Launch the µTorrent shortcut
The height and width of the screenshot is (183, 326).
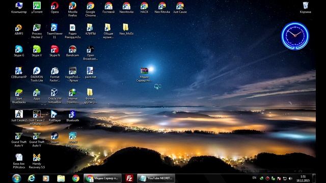37,8
